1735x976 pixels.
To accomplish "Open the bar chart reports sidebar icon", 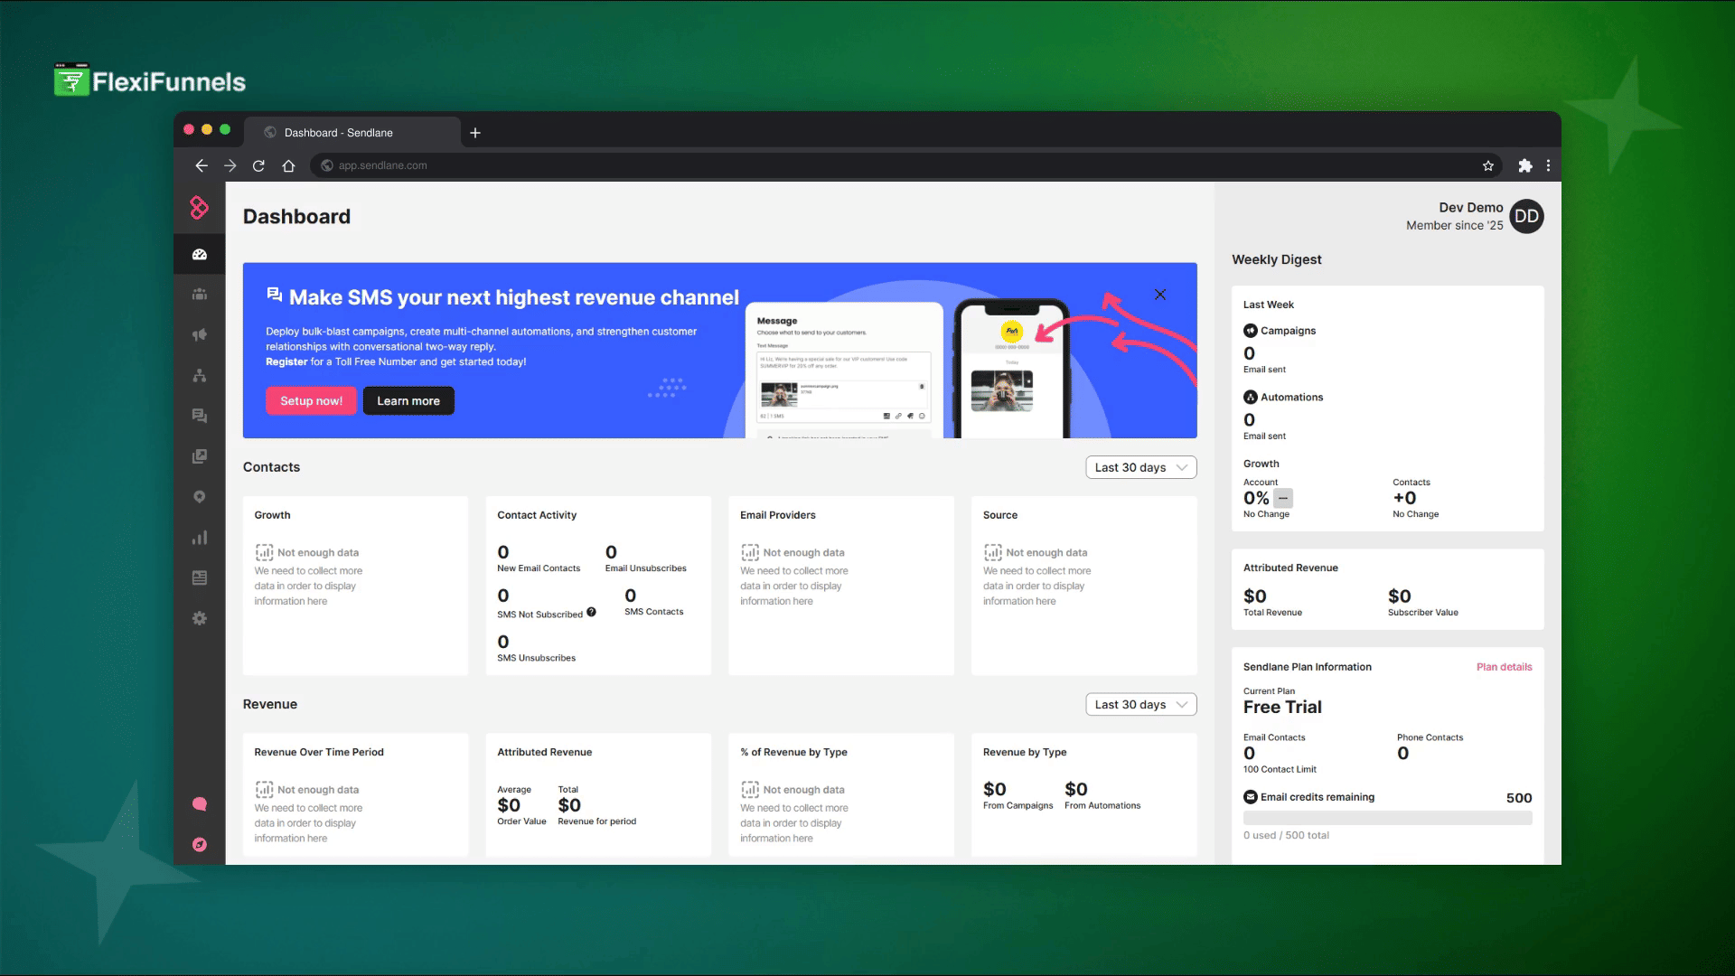I will coord(200,538).
